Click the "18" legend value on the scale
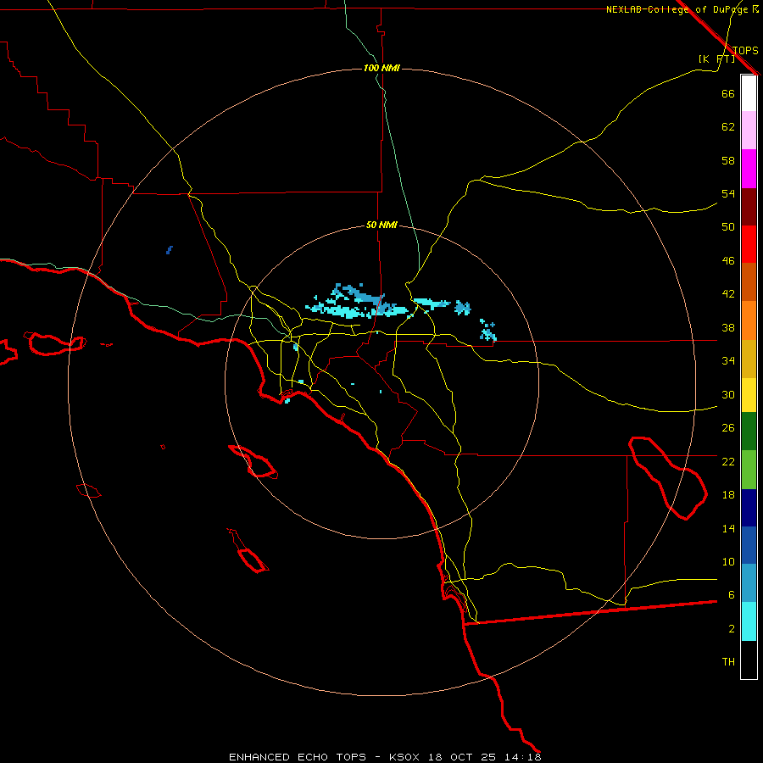Image resolution: width=763 pixels, height=763 pixels. click(728, 495)
